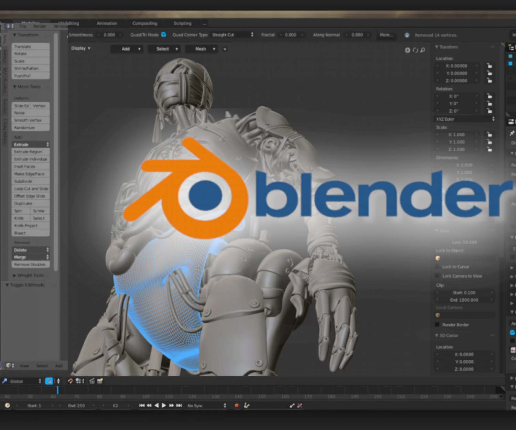Enable the Render Border checkbox
Image resolution: width=516 pixels, height=430 pixels.
pyautogui.click(x=437, y=324)
